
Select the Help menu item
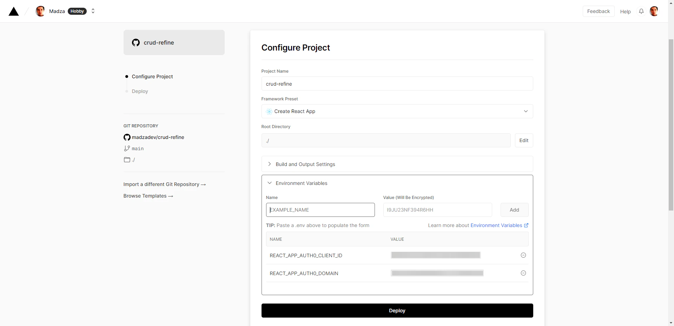(x=626, y=11)
